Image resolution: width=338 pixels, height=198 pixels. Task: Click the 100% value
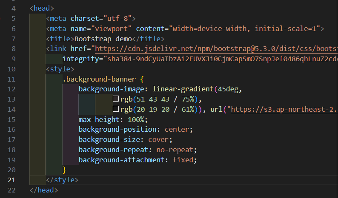coord(136,119)
